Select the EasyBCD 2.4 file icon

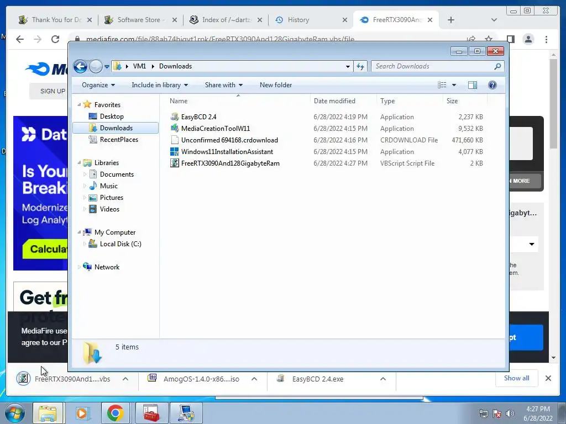(174, 117)
